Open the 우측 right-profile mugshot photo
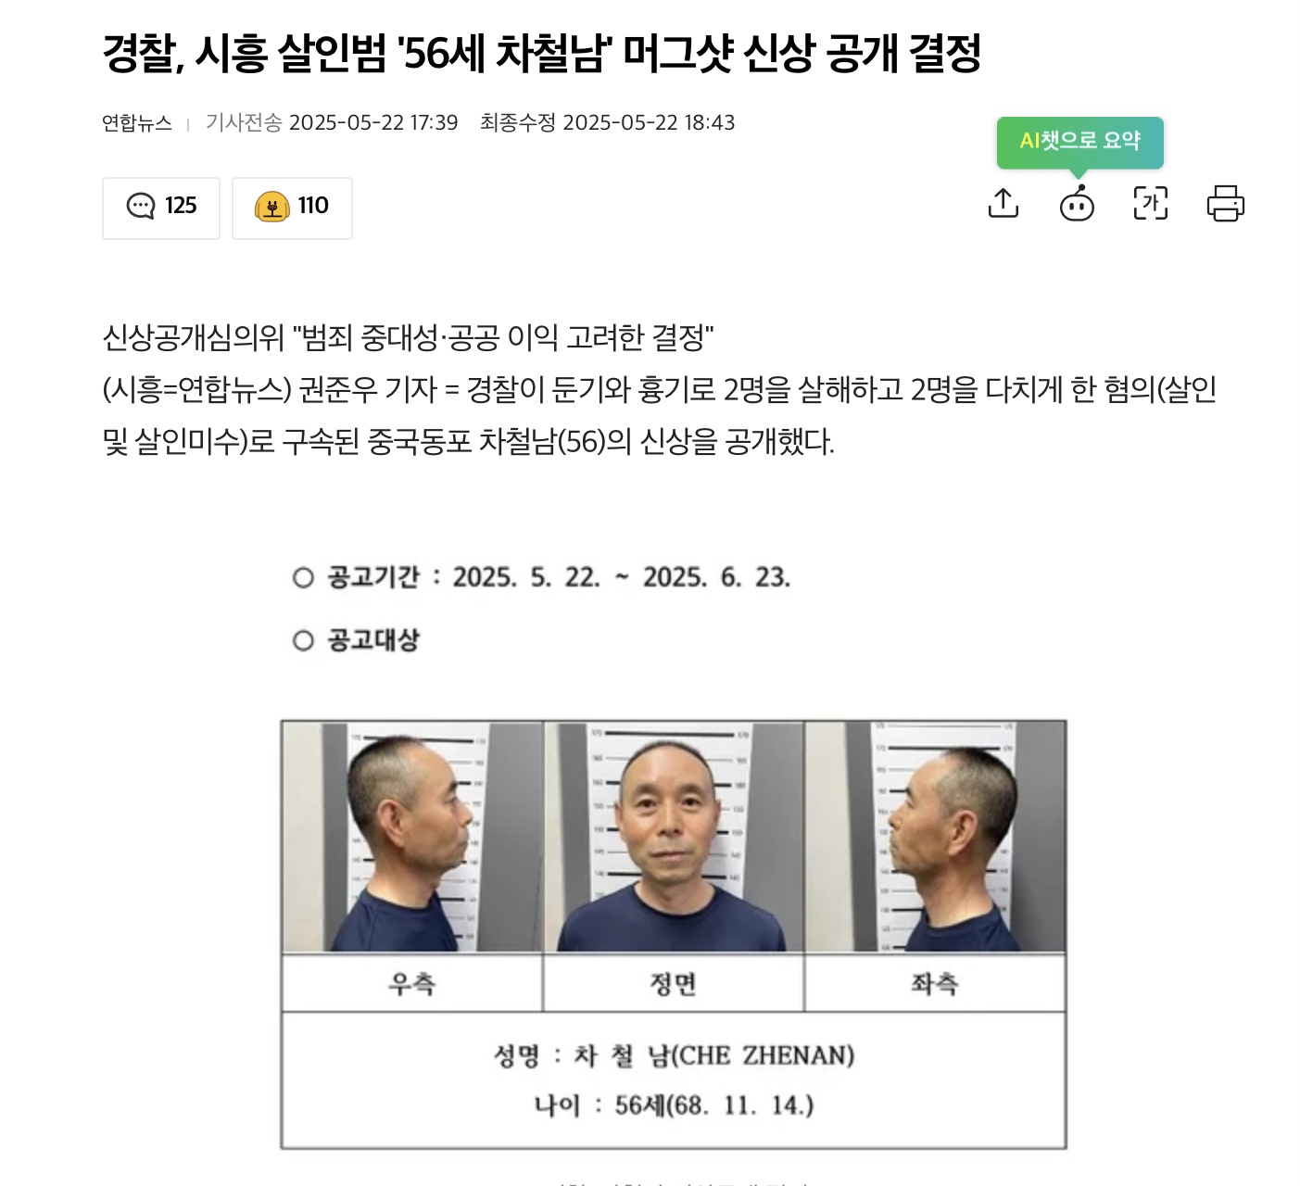 point(412,837)
